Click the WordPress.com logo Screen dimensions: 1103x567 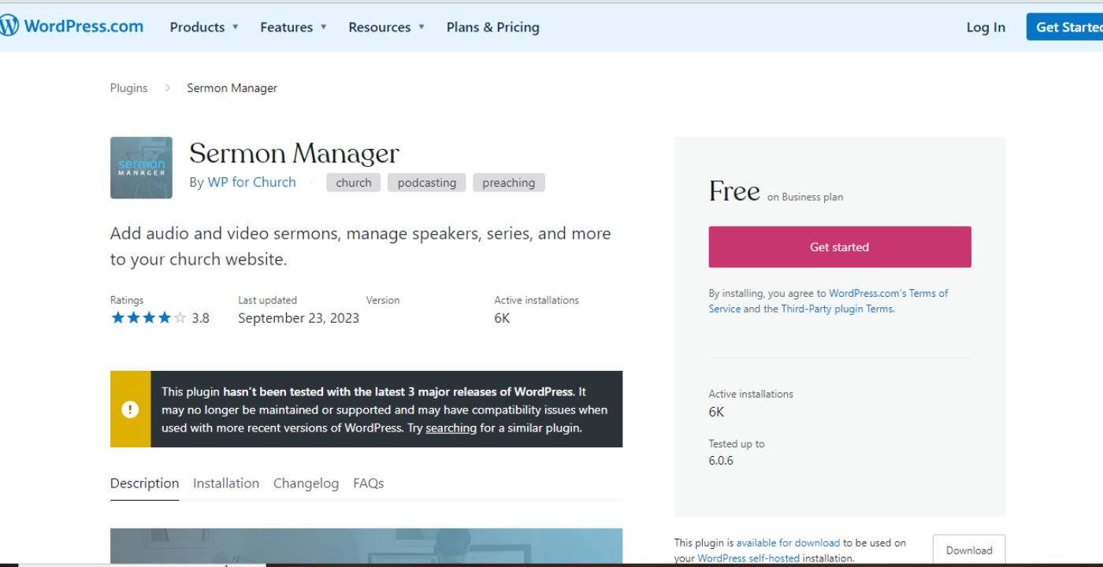72,26
